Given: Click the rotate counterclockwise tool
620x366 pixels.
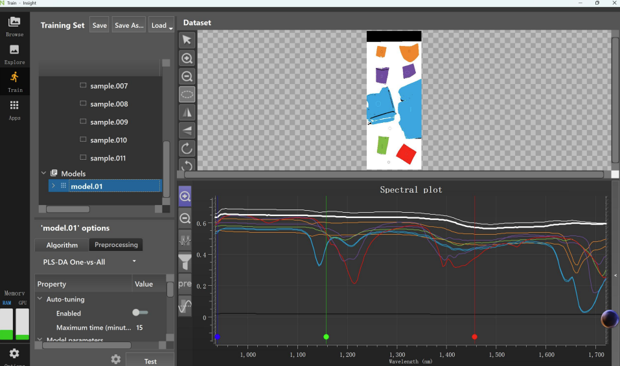Looking at the screenshot, I should pos(187,165).
